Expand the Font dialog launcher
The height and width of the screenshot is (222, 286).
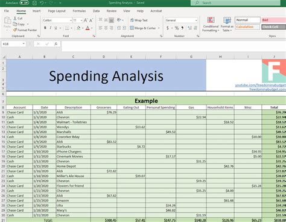click(94, 36)
